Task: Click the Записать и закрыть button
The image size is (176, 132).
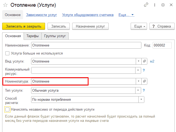Action: (x=24, y=26)
